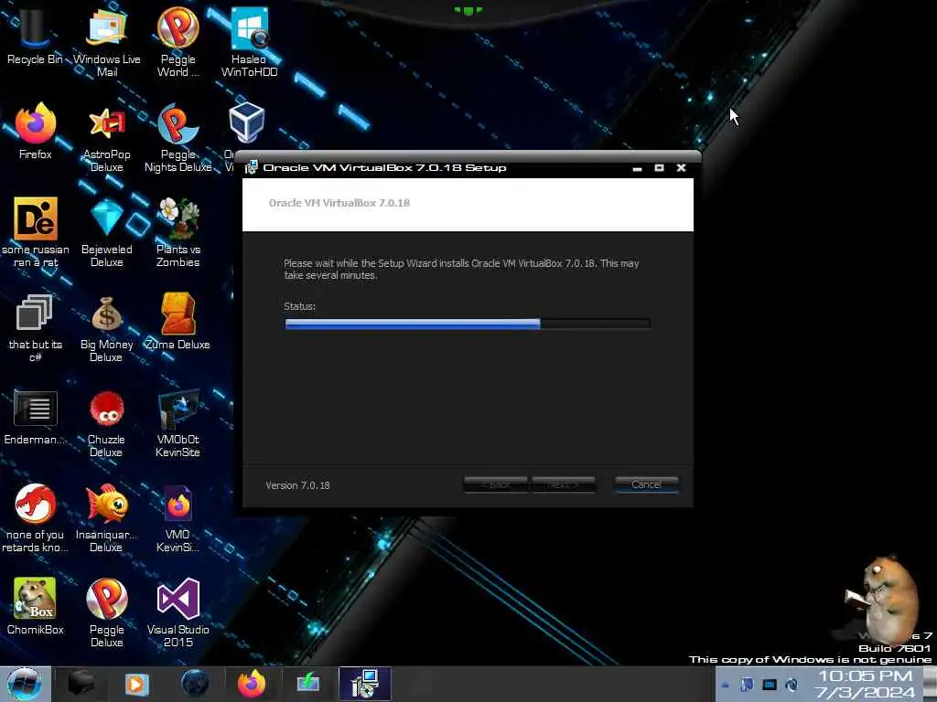Maximize the VirtualBox Setup window
Screen dimensions: 937x702
pos(659,168)
